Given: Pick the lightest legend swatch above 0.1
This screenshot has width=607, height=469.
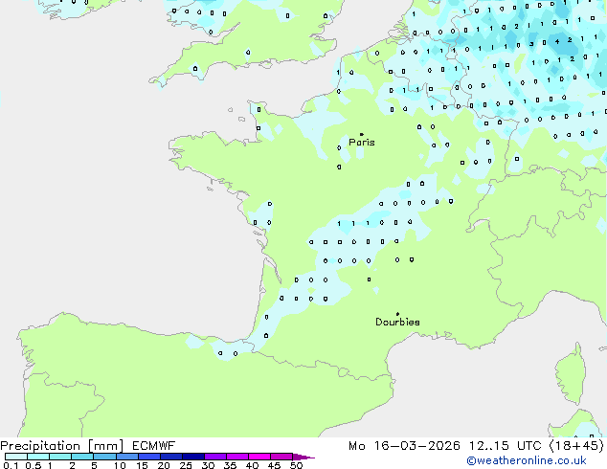Looking at the screenshot, I should [16, 457].
